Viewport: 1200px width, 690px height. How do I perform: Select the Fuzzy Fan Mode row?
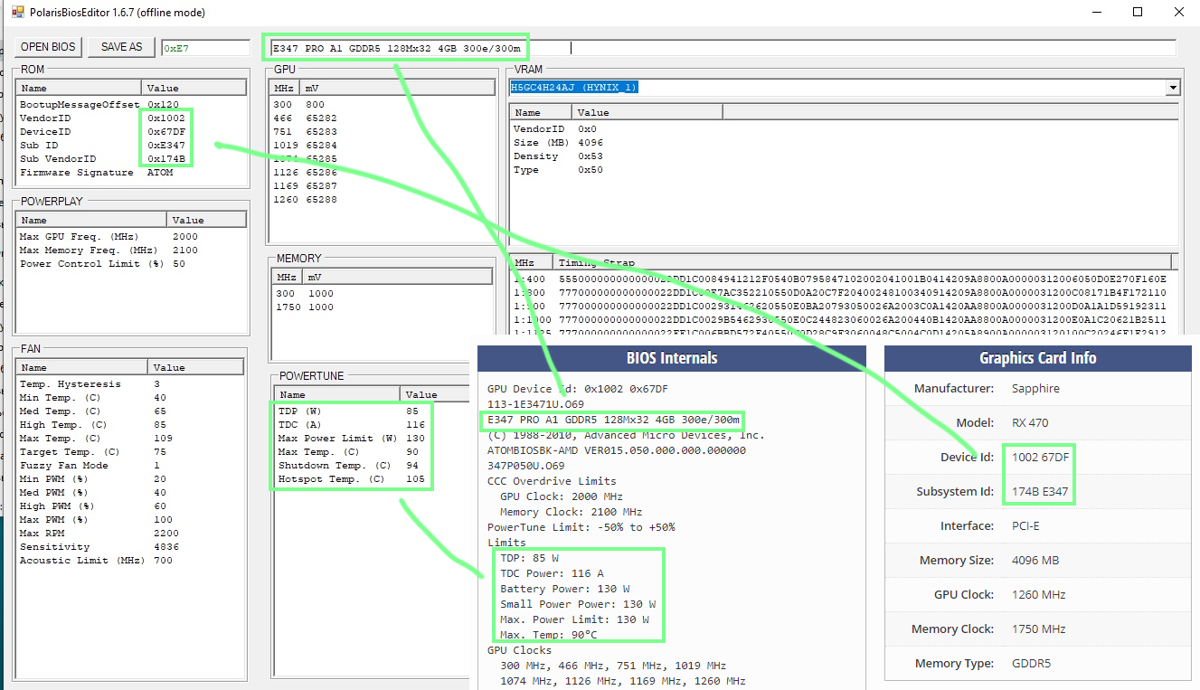[130, 466]
